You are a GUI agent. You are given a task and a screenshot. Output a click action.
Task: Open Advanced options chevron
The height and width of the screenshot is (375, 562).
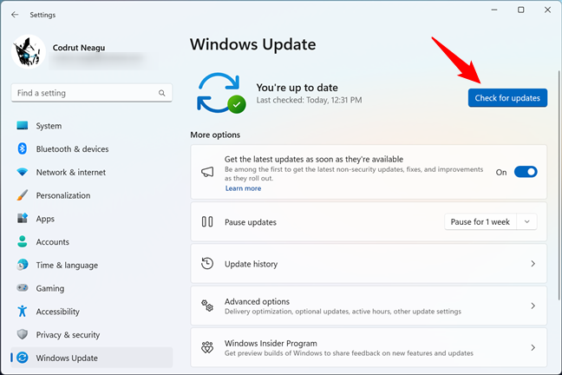533,306
